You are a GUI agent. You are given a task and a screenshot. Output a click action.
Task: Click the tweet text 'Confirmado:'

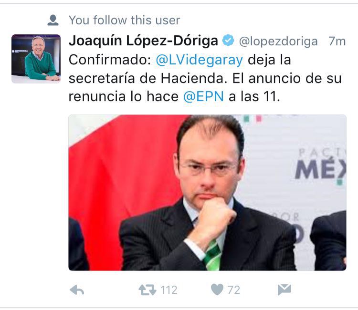coord(110,60)
